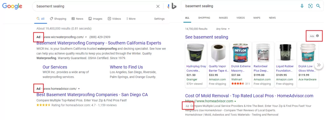
Task: Click the Quality Vapor Barrier Tape image
Action: tap(218, 53)
